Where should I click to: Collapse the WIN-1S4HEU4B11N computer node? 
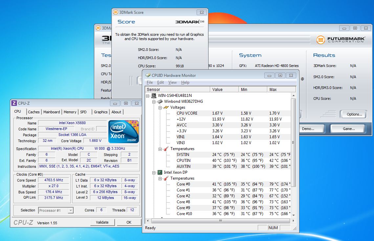point(148,96)
